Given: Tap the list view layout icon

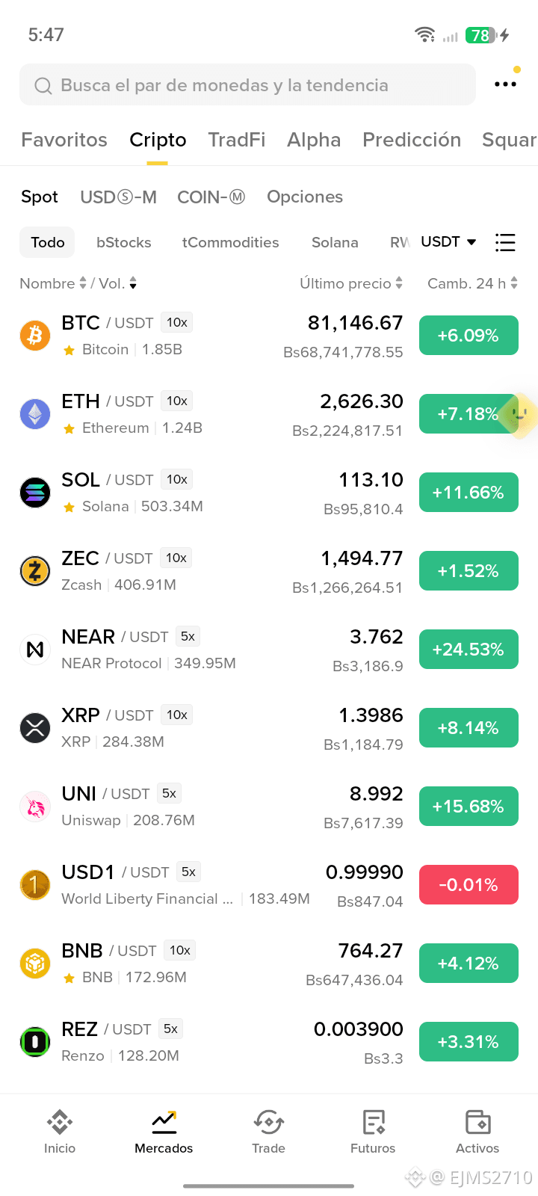Looking at the screenshot, I should (505, 242).
